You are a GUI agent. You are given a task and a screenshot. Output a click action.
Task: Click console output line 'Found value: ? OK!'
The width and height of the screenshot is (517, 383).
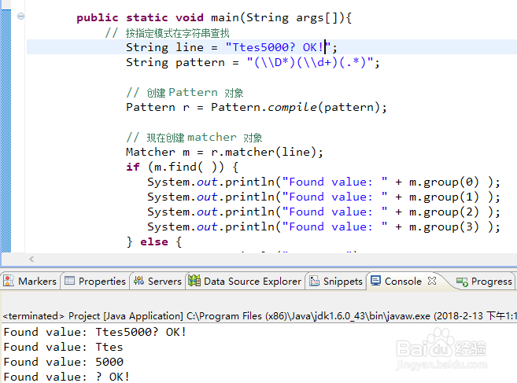click(x=67, y=377)
